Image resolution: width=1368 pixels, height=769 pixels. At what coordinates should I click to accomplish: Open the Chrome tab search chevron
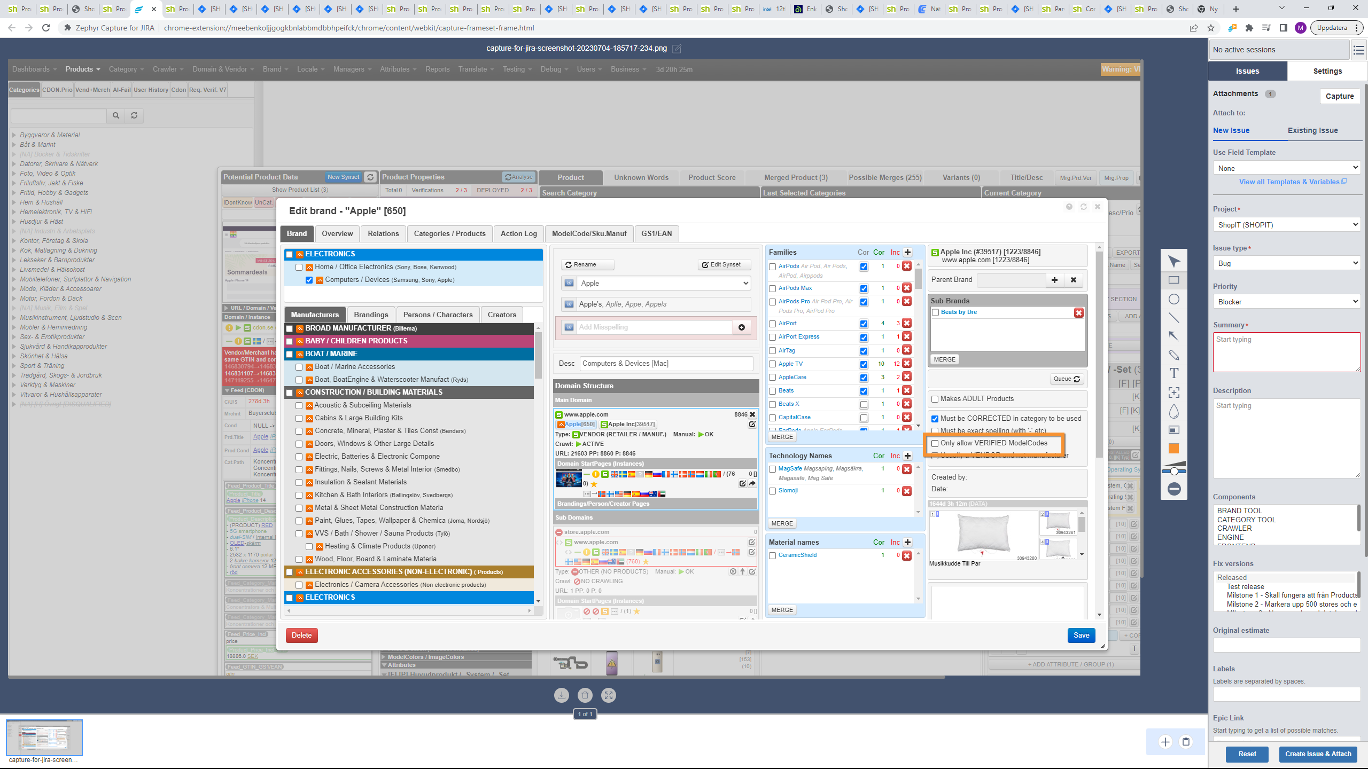pyautogui.click(x=1281, y=8)
